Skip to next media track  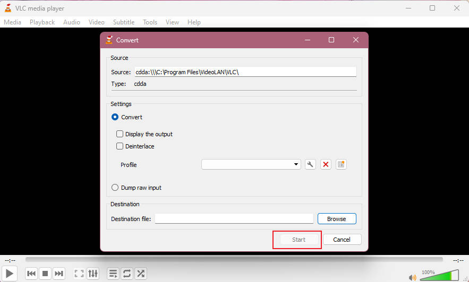click(59, 274)
